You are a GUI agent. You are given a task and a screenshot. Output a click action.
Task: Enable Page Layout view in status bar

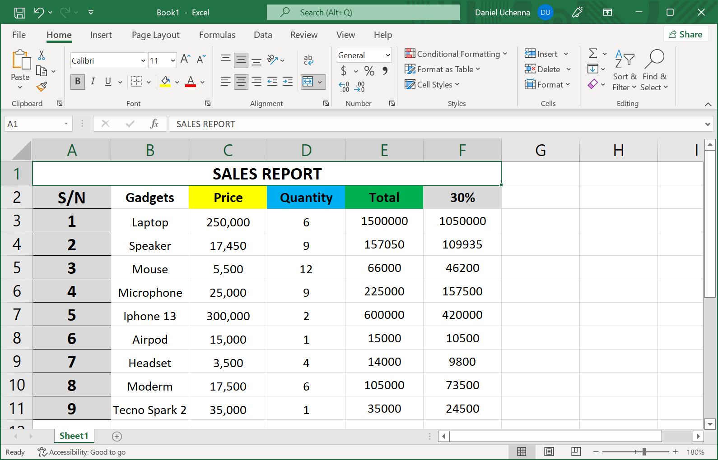tap(549, 452)
